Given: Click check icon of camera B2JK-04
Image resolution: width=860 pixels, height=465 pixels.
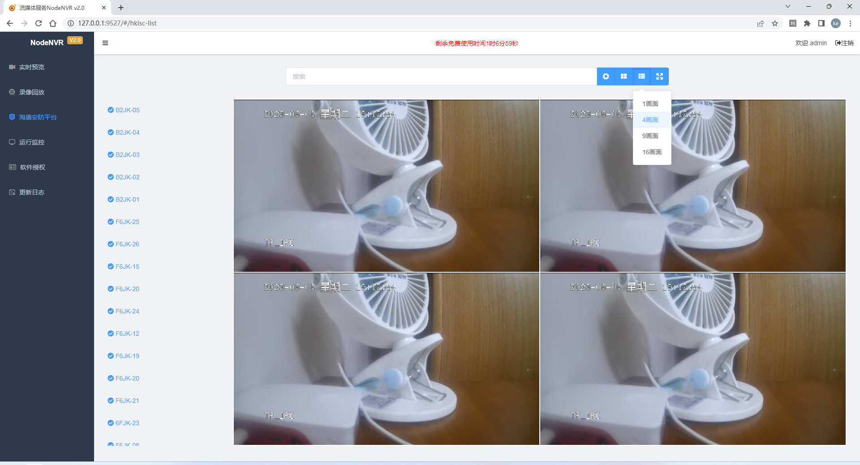Looking at the screenshot, I should click(x=111, y=132).
